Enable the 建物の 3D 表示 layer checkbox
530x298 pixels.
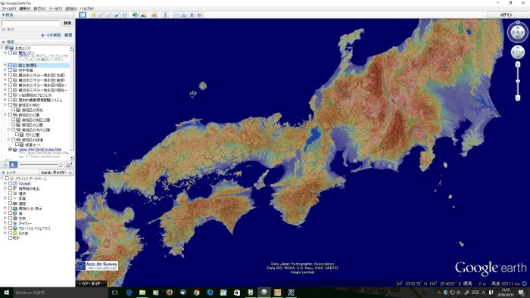tap(10, 209)
